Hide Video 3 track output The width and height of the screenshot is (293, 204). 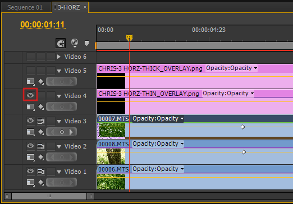coord(30,120)
